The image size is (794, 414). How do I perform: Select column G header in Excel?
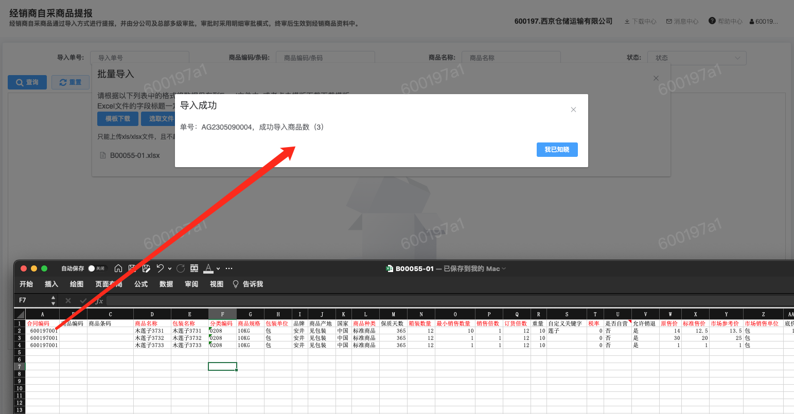(x=251, y=314)
